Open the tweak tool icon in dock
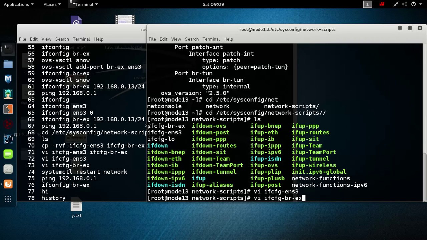The width and height of the screenshot is (427, 240). pos(8,169)
